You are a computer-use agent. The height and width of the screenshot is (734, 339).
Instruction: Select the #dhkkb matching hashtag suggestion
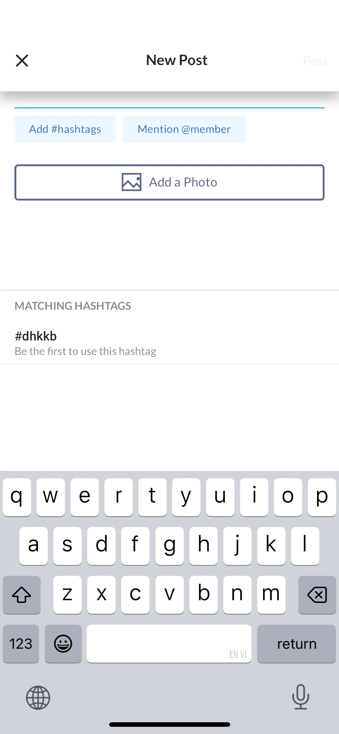tap(169, 343)
